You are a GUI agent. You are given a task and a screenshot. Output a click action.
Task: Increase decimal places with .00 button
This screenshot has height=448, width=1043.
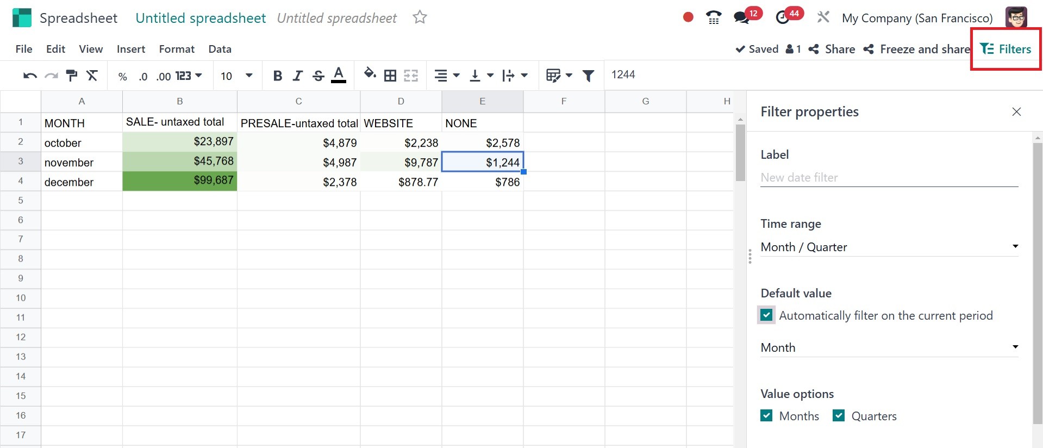tap(163, 76)
